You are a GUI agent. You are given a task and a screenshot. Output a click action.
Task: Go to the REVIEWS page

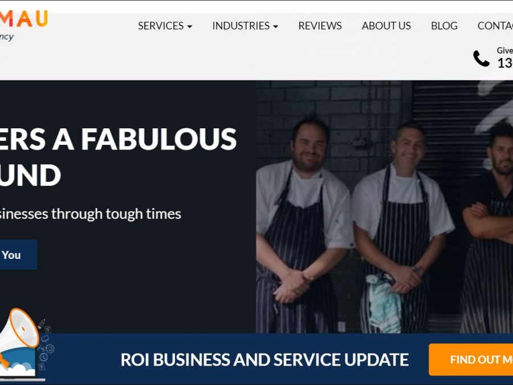tap(320, 26)
